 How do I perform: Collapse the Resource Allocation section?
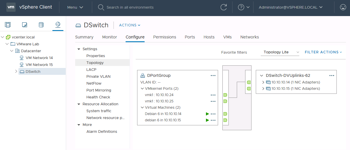point(79,104)
